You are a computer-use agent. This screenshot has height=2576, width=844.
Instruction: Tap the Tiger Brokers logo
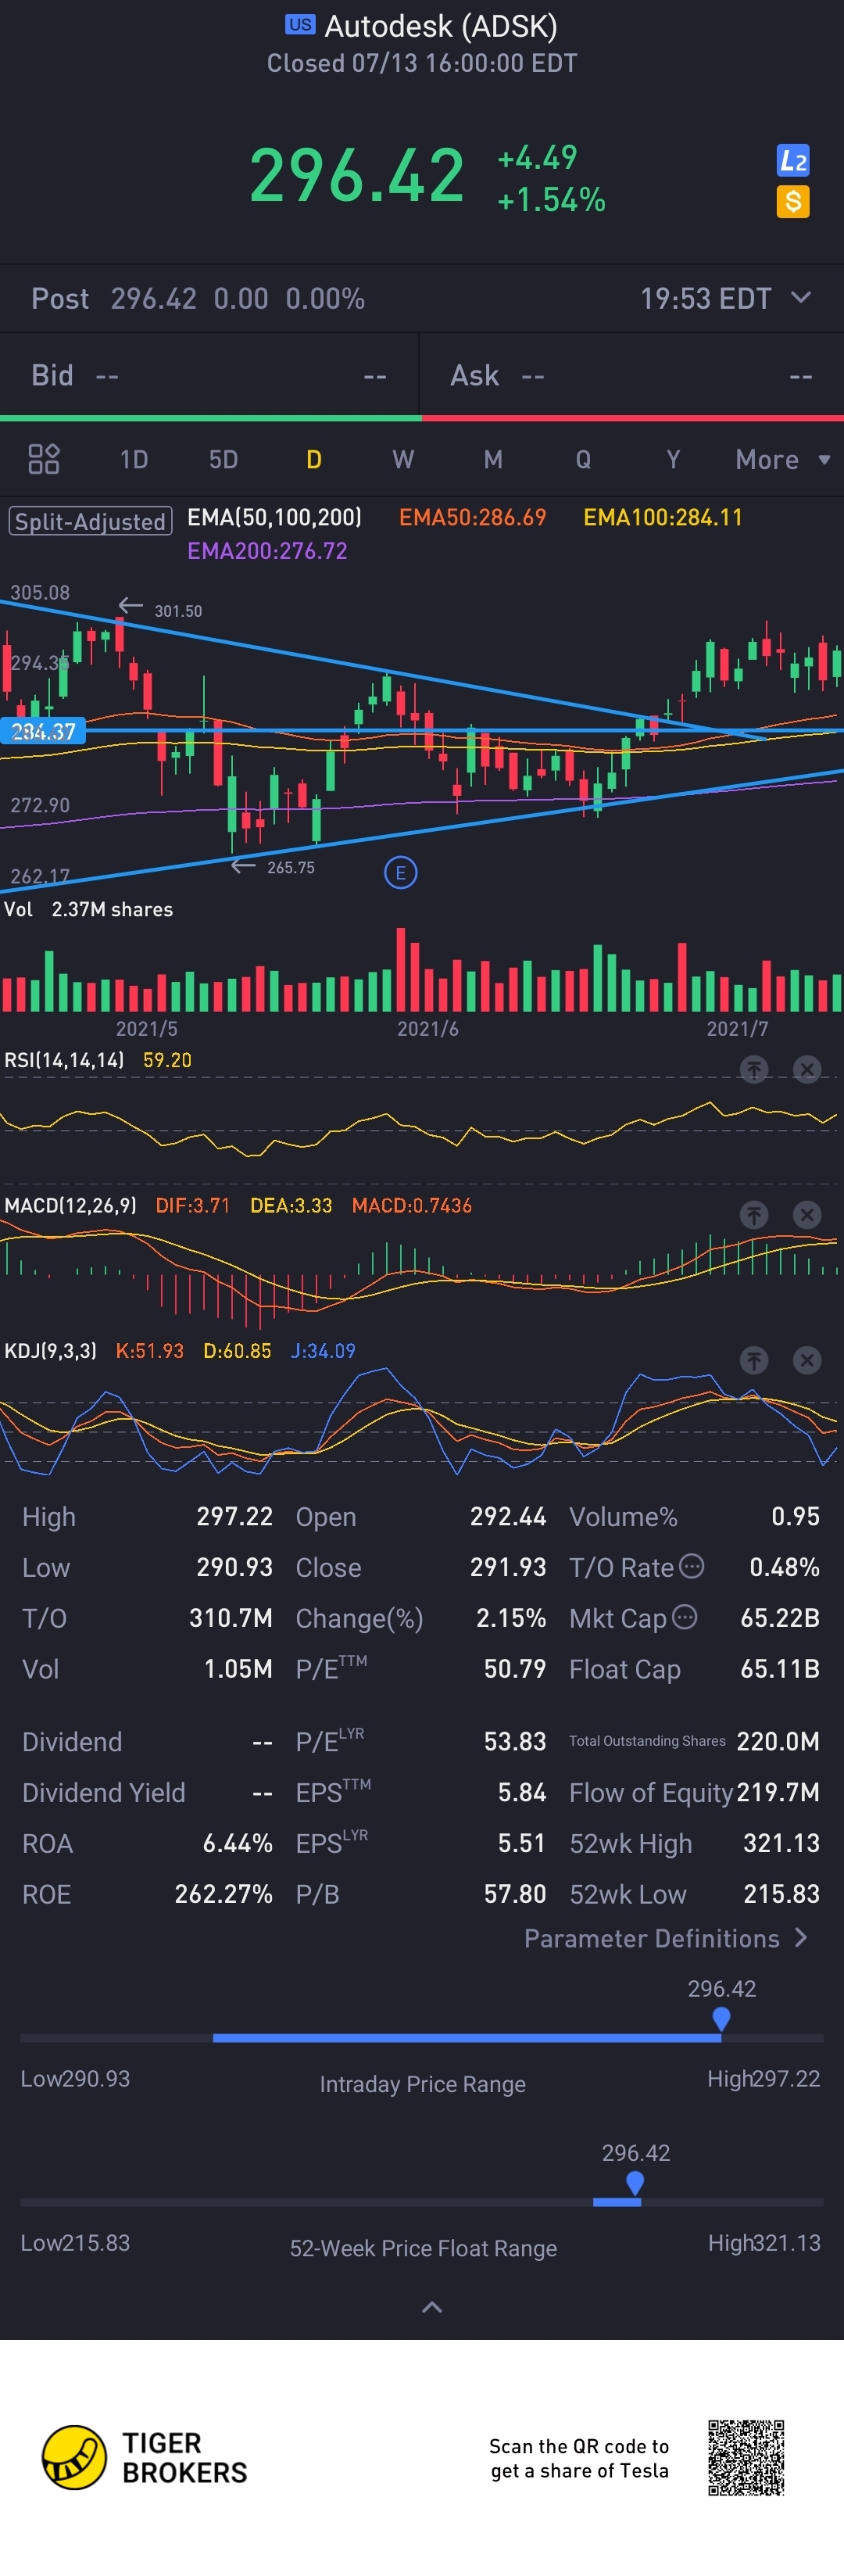144,2457
